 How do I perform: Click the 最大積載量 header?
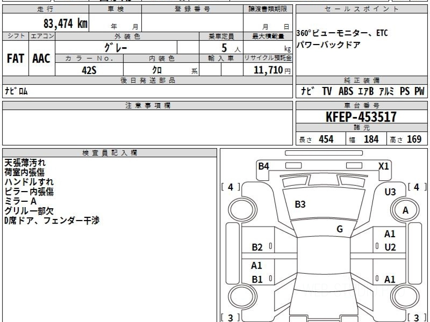(x=268, y=36)
